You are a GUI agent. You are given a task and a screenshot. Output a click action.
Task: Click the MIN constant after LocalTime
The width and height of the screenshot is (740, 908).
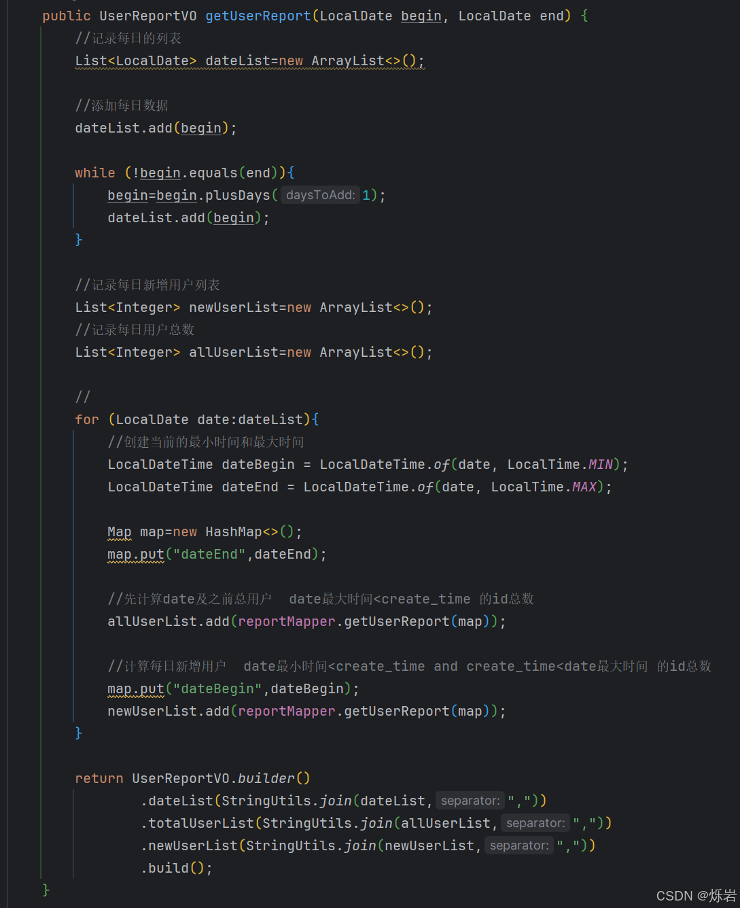[x=601, y=464]
